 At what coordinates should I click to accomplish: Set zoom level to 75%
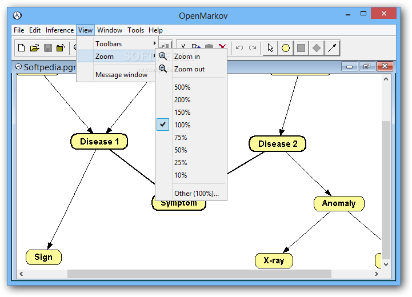point(191,137)
